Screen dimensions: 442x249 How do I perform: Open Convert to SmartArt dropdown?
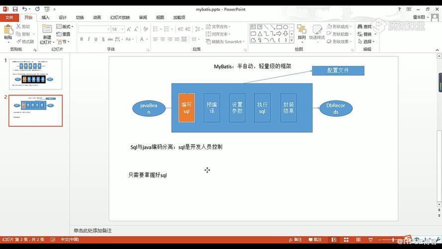click(225, 42)
